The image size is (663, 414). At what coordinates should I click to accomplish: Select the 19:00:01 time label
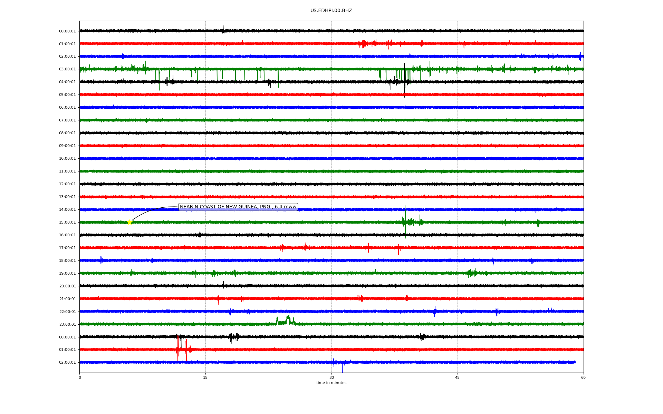(67, 274)
